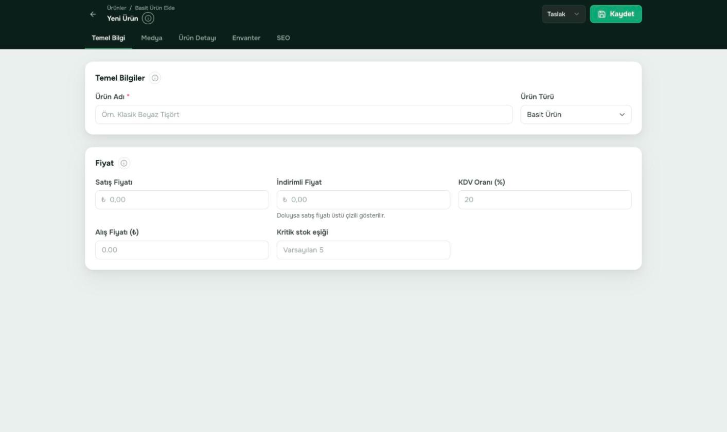Viewport: 727px width, 432px height.
Task: Focus the İndirimli Fiyat input
Action: 363,200
